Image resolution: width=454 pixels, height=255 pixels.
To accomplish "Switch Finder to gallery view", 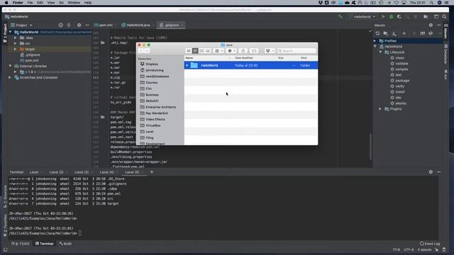I will click(x=208, y=51).
